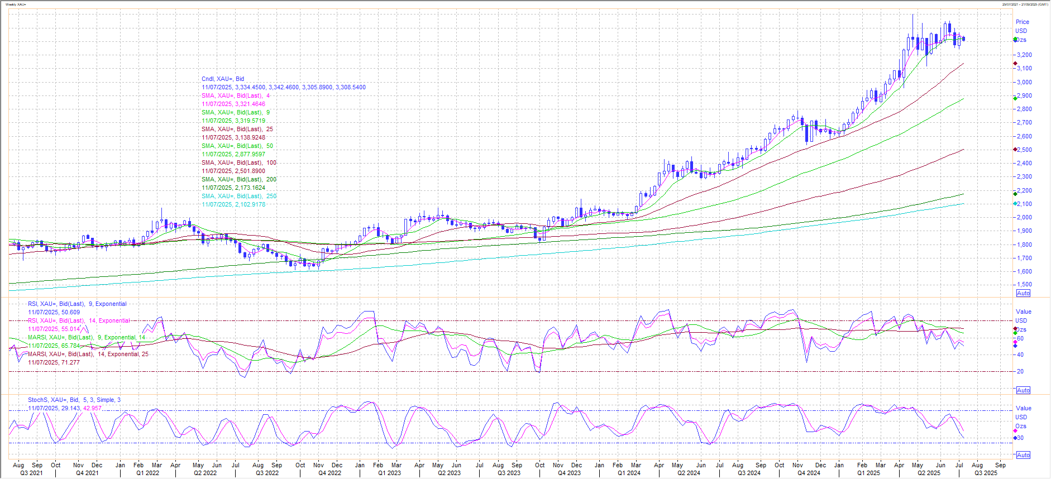This screenshot has height=479, width=1051.
Task: Click the 'SMA, XAU=, Bid(Last), 9' legend entry
Action: (x=236, y=112)
